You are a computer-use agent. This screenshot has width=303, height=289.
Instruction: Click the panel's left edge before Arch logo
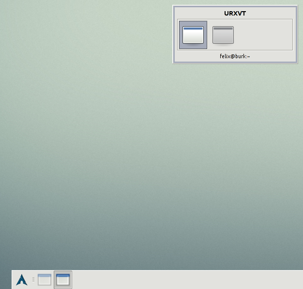tap(13, 280)
